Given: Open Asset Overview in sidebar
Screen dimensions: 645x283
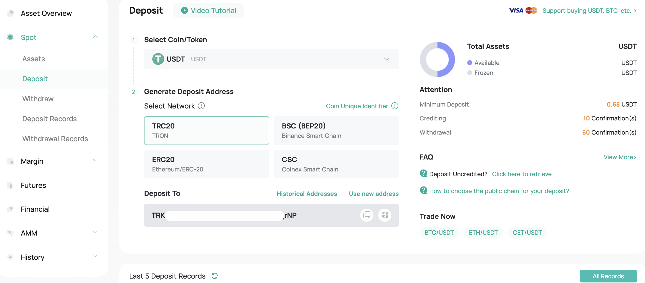Looking at the screenshot, I should 46,13.
